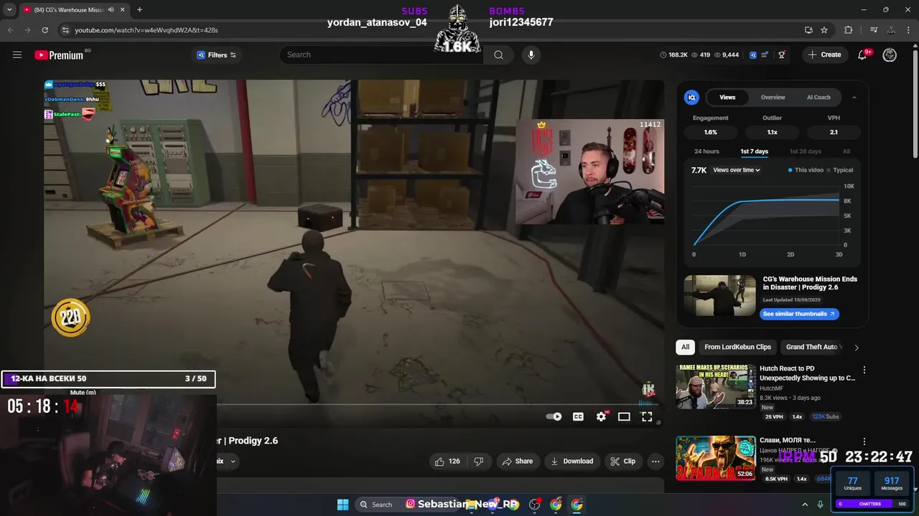Click See similar thumbnails button
The width and height of the screenshot is (919, 516).
(x=799, y=314)
